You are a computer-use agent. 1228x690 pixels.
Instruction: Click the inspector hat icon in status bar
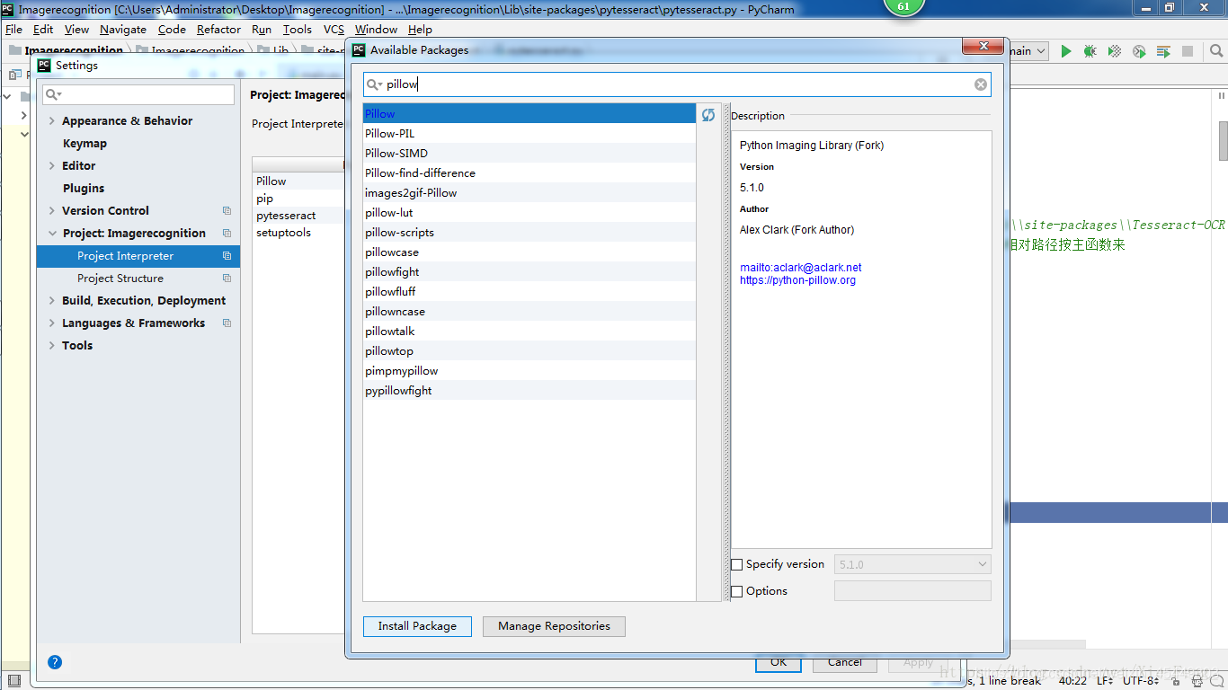click(1197, 682)
